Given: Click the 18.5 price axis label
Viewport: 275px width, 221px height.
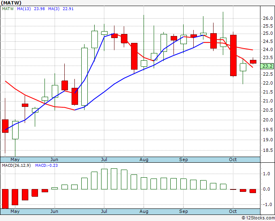Looking at the screenshot, I should 268,150.
